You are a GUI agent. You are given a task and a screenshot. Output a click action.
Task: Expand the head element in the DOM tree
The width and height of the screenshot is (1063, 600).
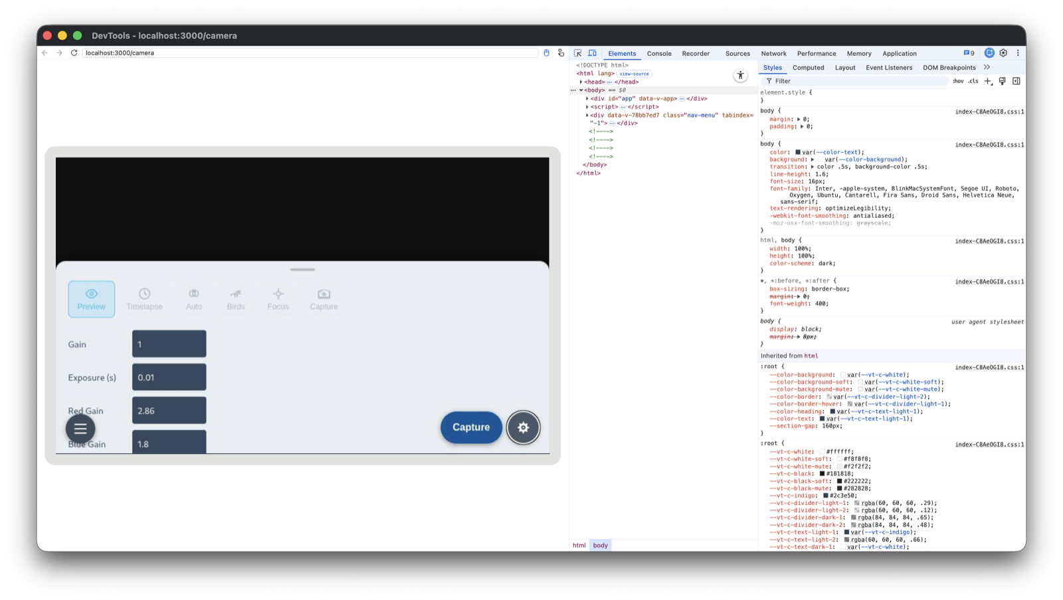pyautogui.click(x=582, y=82)
